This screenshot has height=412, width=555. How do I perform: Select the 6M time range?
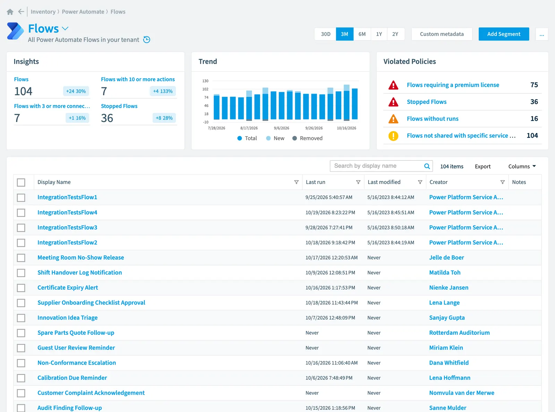[362, 34]
